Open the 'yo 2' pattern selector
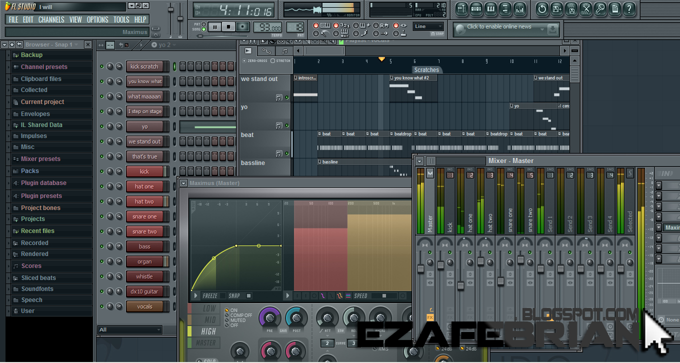 [x=165, y=45]
